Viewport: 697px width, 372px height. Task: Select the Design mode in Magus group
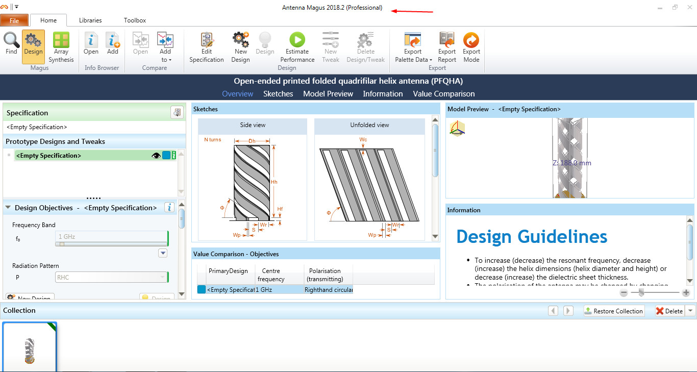pyautogui.click(x=33, y=46)
